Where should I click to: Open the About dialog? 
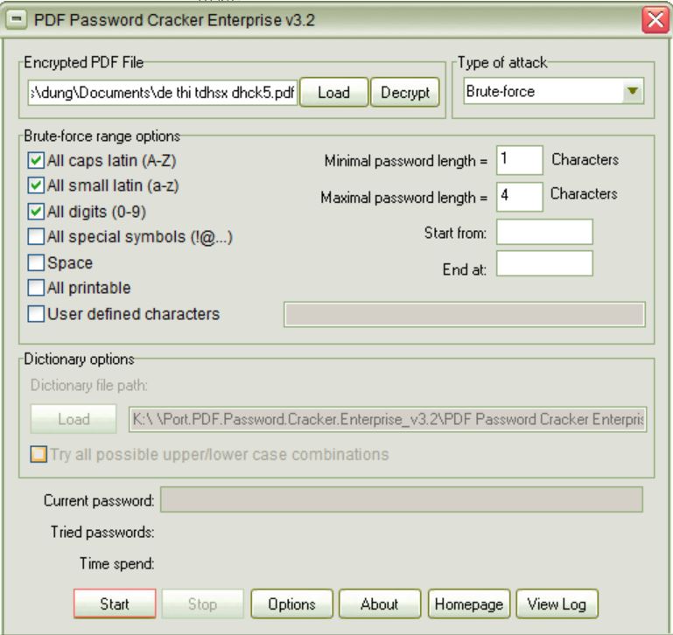coord(380,604)
